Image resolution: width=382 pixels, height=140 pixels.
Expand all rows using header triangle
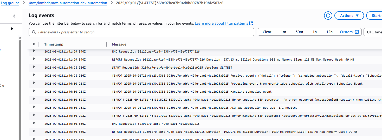[34, 44]
